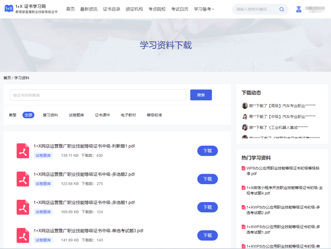Open 证书目录 navigation item
This screenshot has width=331, height=249.
[x=112, y=9]
